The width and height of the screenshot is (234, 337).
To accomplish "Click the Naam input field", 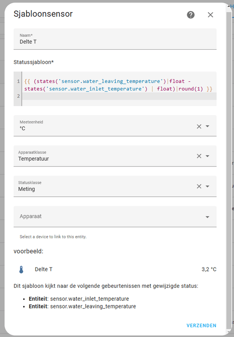I will click(115, 39).
